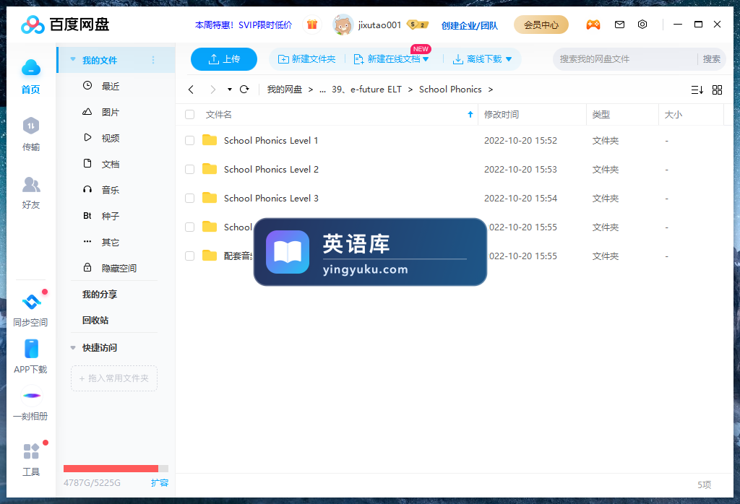Click 39、e-future ELT breadcrumb
Image resolution: width=740 pixels, height=504 pixels.
coord(366,90)
